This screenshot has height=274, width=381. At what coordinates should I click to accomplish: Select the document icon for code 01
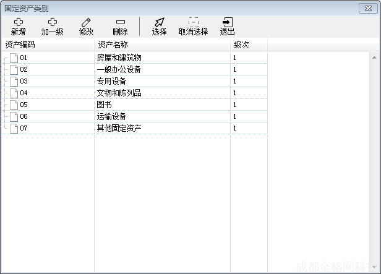[14, 58]
